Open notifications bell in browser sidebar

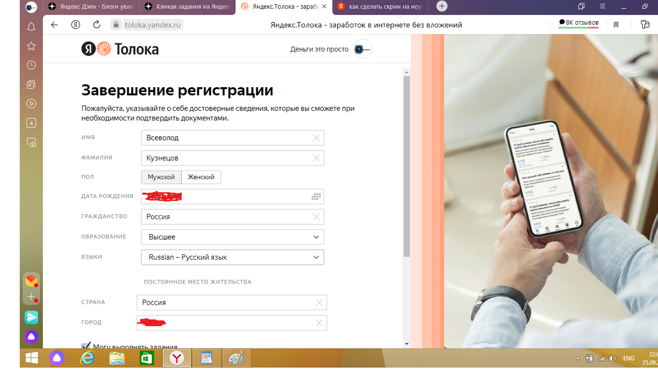click(31, 26)
